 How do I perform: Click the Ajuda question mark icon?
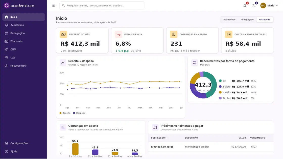tap(7, 151)
